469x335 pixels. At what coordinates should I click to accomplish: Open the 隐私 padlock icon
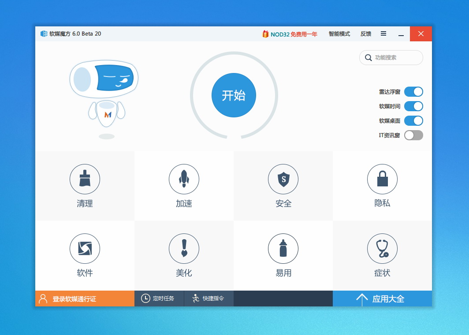coord(382,179)
